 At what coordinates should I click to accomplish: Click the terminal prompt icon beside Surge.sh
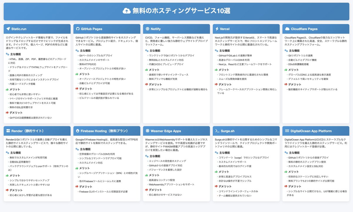[217, 131]
